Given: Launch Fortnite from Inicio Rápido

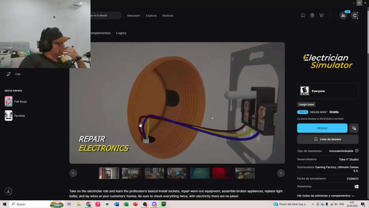Looking at the screenshot, I should pos(15,116).
